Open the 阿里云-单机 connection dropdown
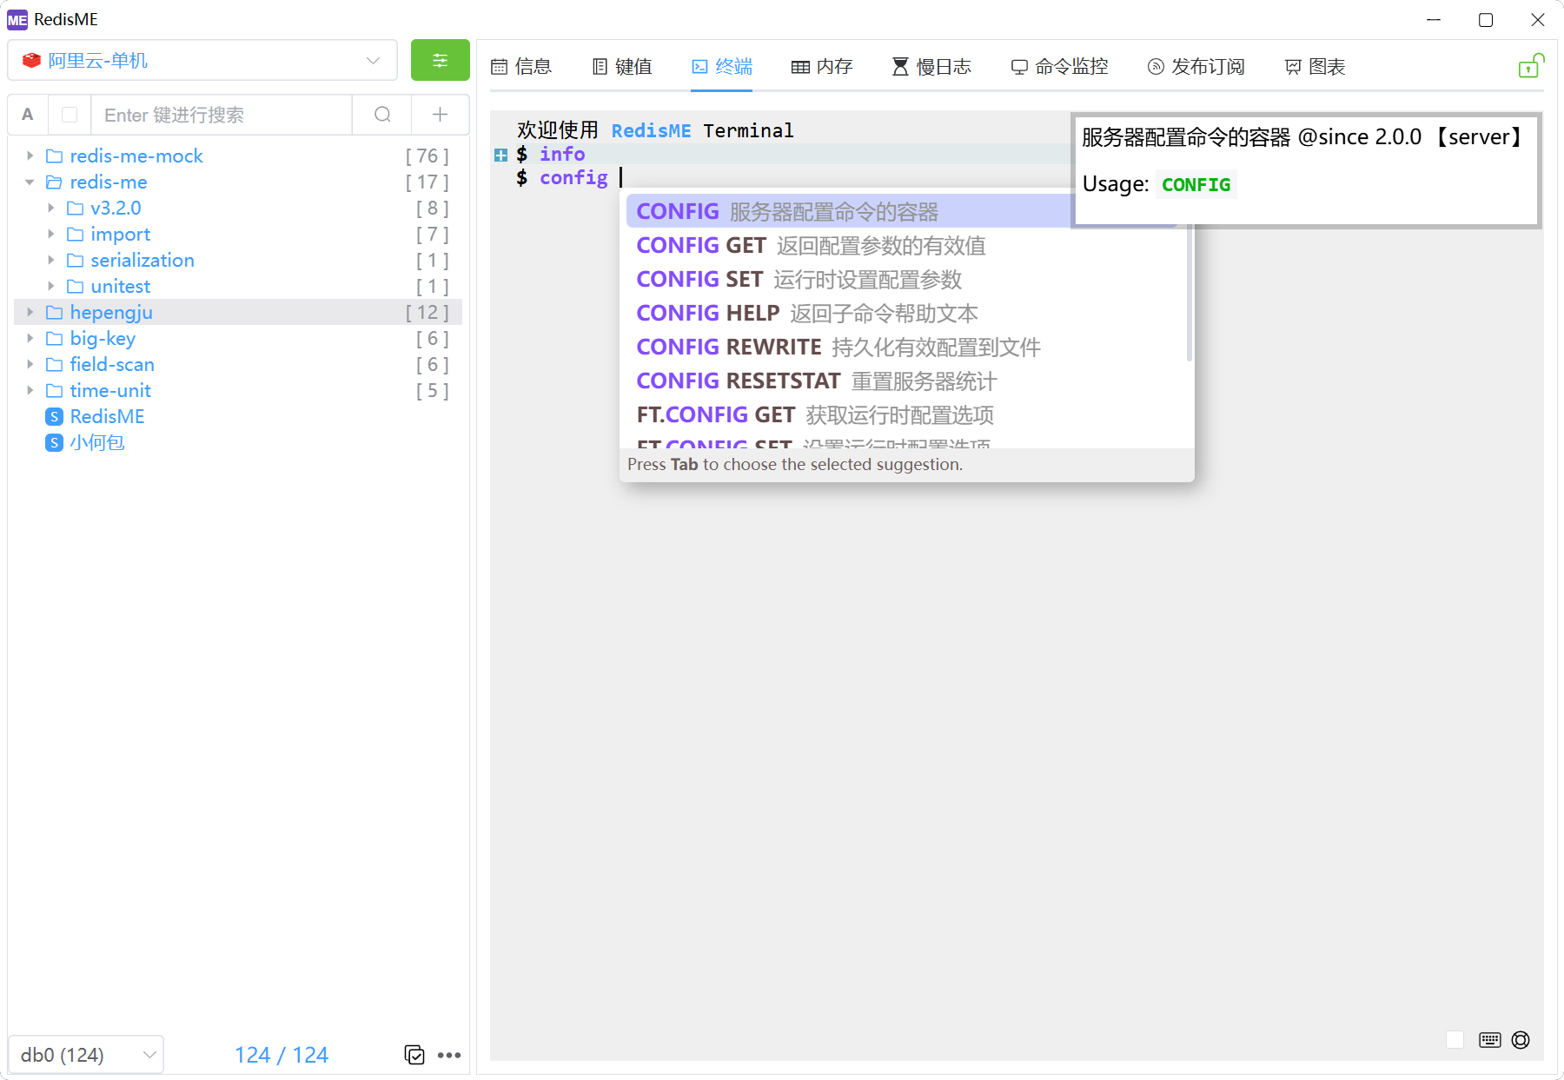1564x1080 pixels. [x=202, y=60]
